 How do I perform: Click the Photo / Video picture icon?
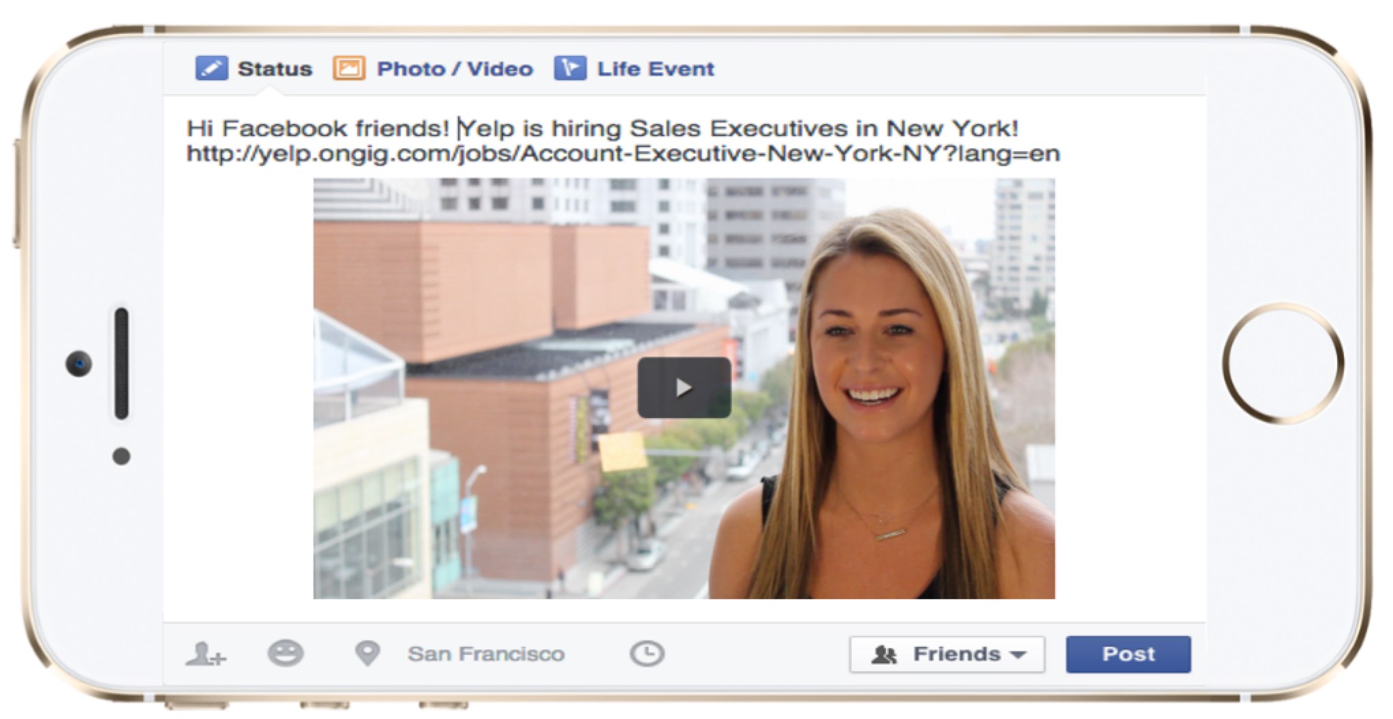tap(349, 69)
